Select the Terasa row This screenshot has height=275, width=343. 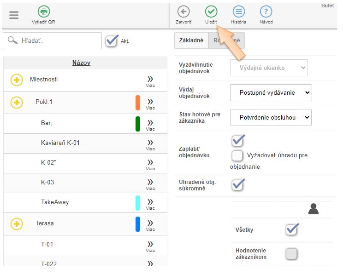45,223
